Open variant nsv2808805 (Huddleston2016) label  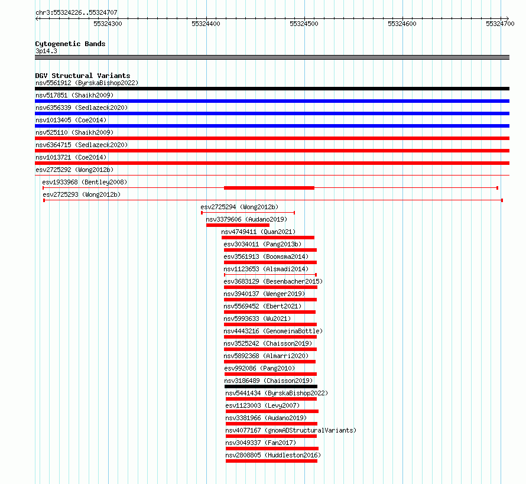pyautogui.click(x=273, y=455)
